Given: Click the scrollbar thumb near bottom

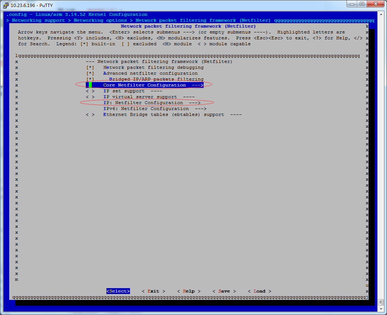Looking at the screenshot, I should click(381, 302).
